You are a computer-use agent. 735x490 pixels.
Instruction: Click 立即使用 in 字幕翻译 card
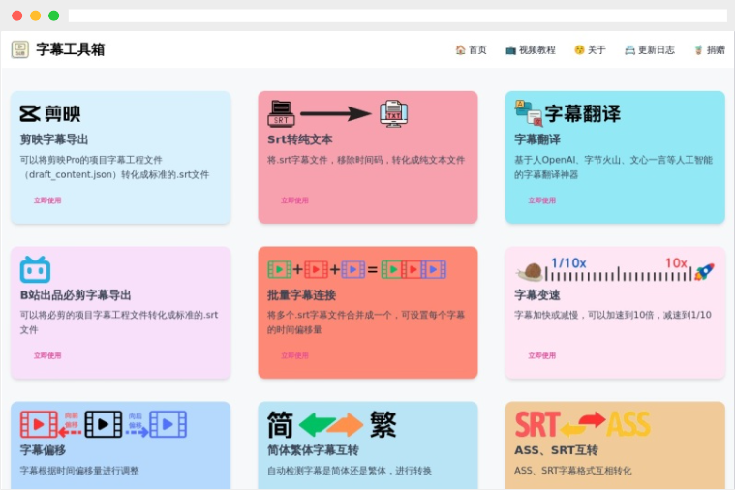coord(542,200)
